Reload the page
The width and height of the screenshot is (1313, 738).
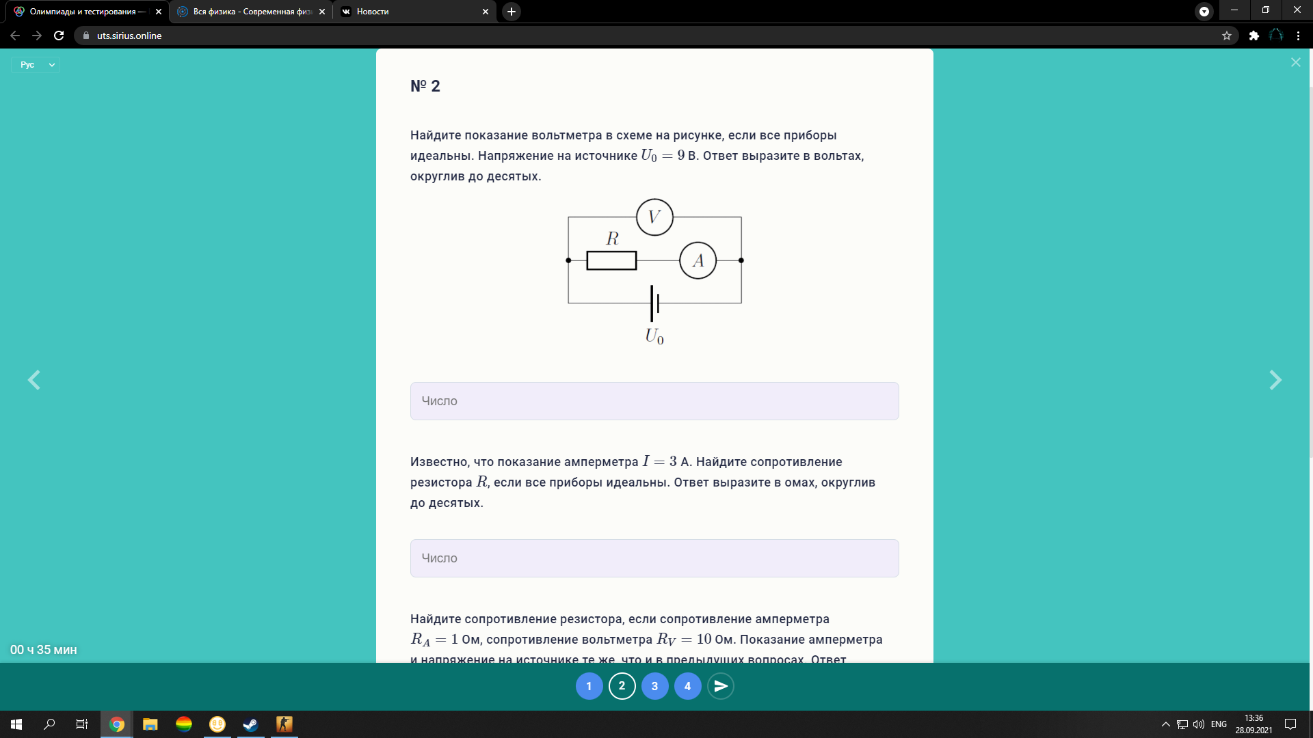coord(59,36)
